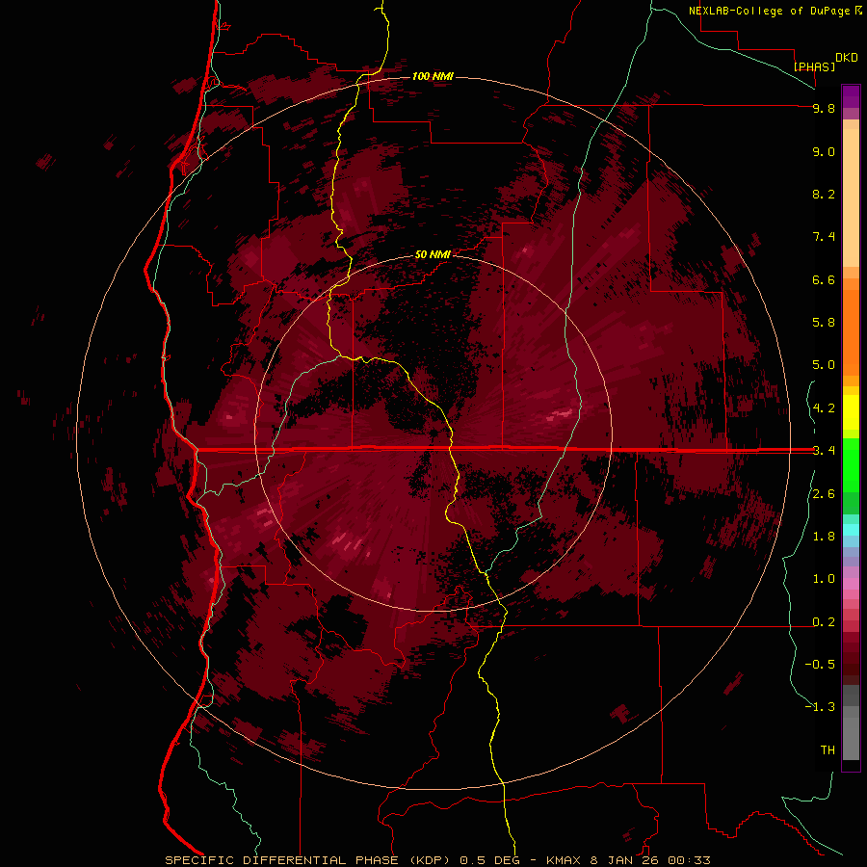
Task: Click the 50 NMI range ring label
Action: pyautogui.click(x=433, y=254)
